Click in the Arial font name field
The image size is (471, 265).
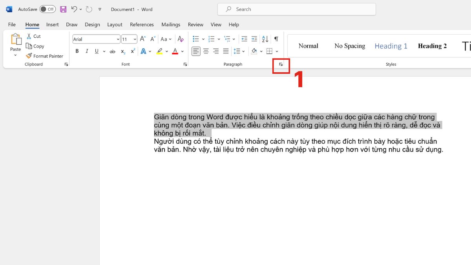(94, 39)
